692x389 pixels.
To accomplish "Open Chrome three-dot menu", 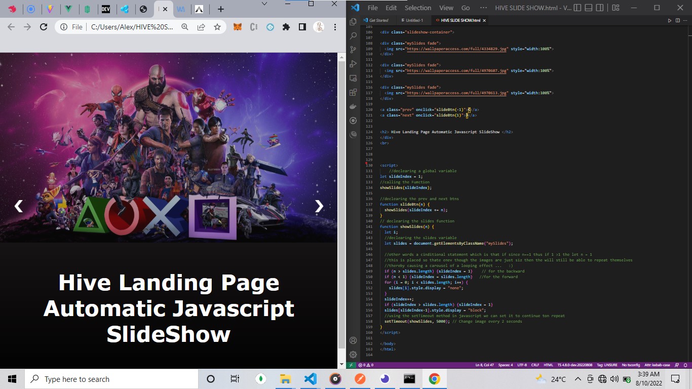I will point(335,27).
